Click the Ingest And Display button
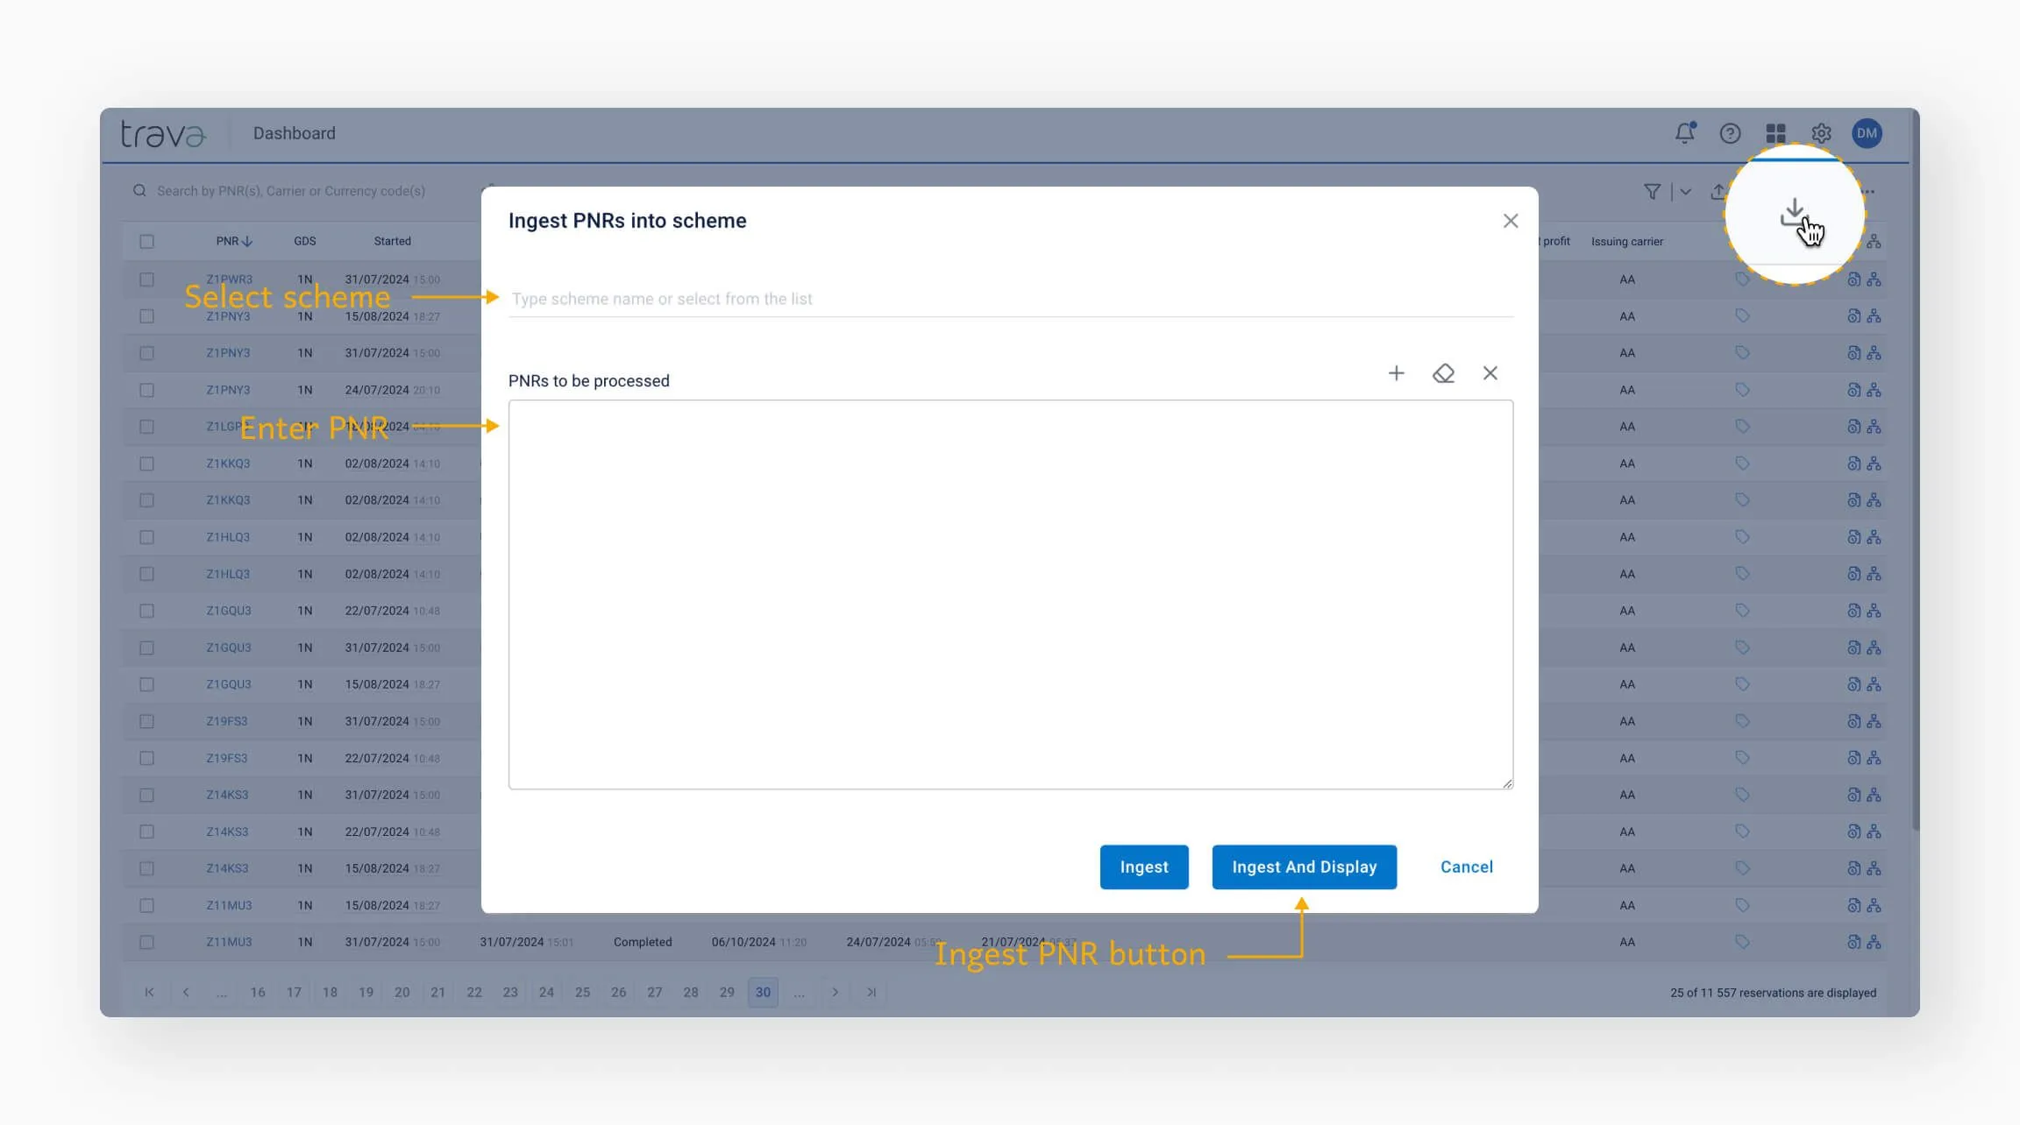2020x1125 pixels. click(x=1304, y=867)
